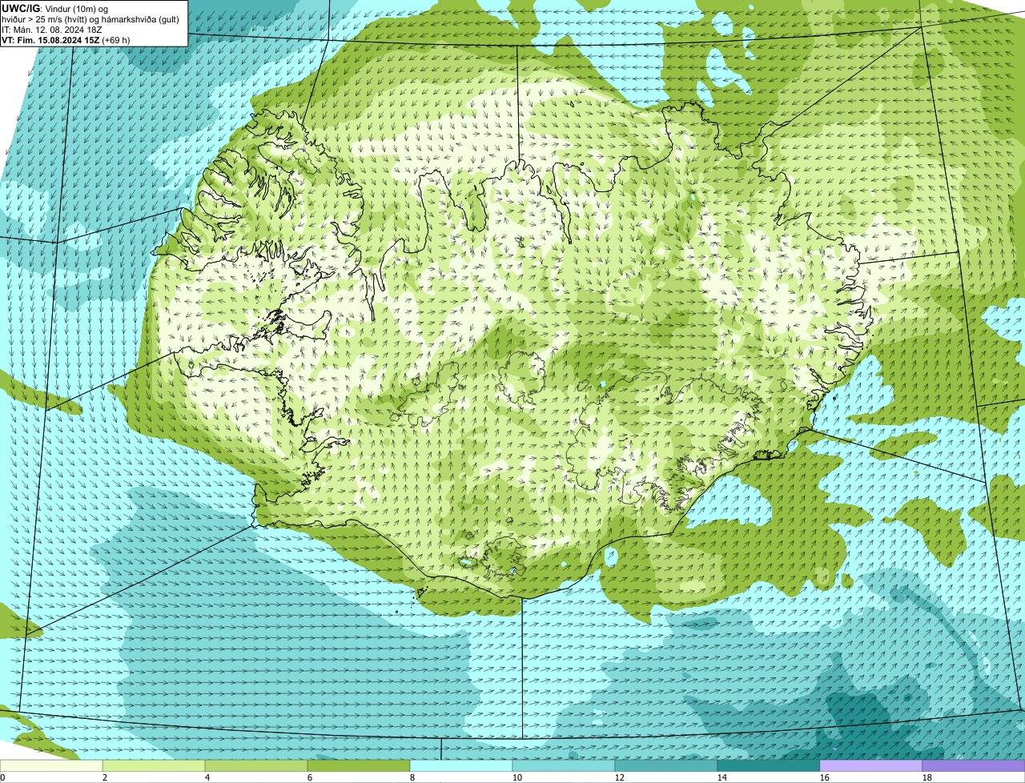Select the olive green 6–8 m/s legend swatch
Screen dimensions: 1025x783
[x=359, y=765]
